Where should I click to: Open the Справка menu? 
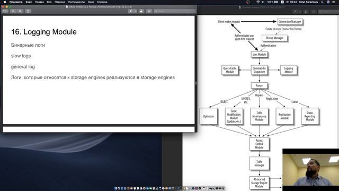point(102,2)
